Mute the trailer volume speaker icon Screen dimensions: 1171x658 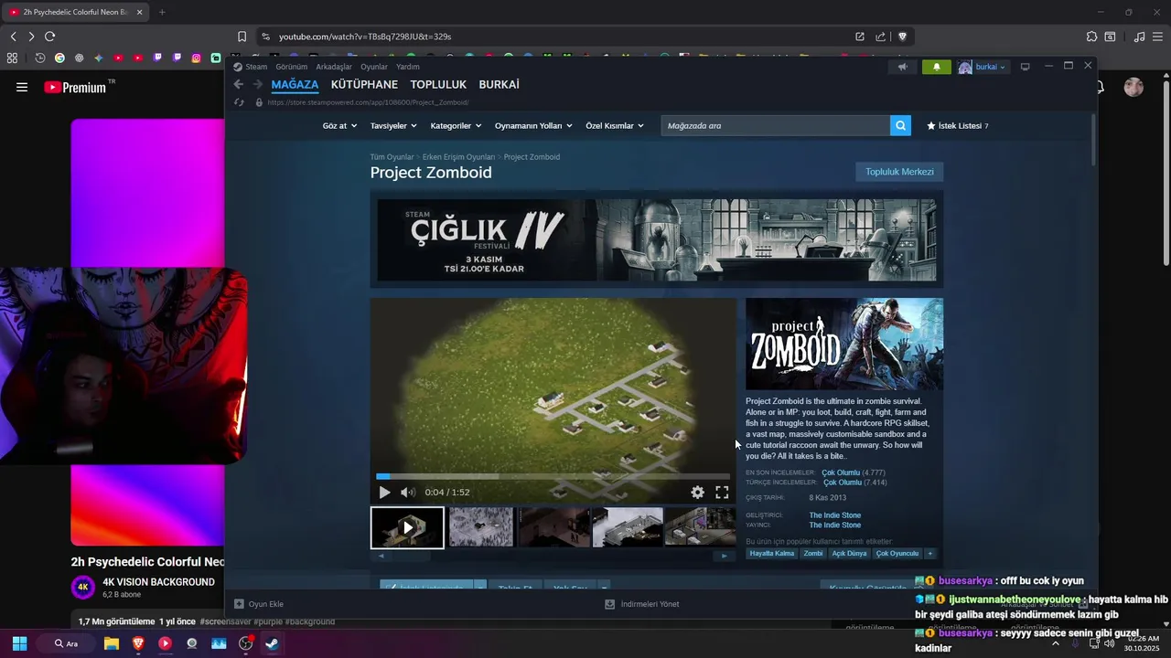tap(408, 493)
